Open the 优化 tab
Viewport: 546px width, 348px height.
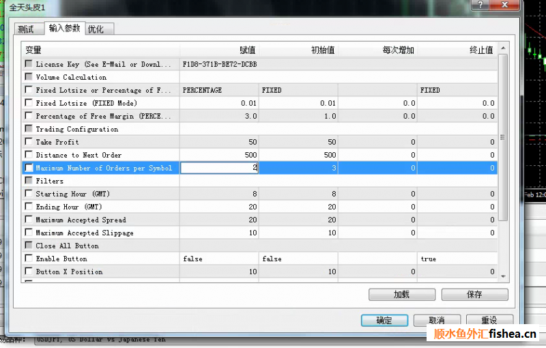point(96,29)
